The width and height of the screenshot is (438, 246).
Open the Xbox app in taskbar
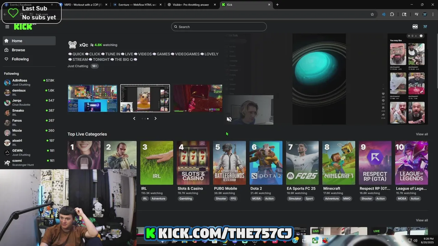point(315,241)
